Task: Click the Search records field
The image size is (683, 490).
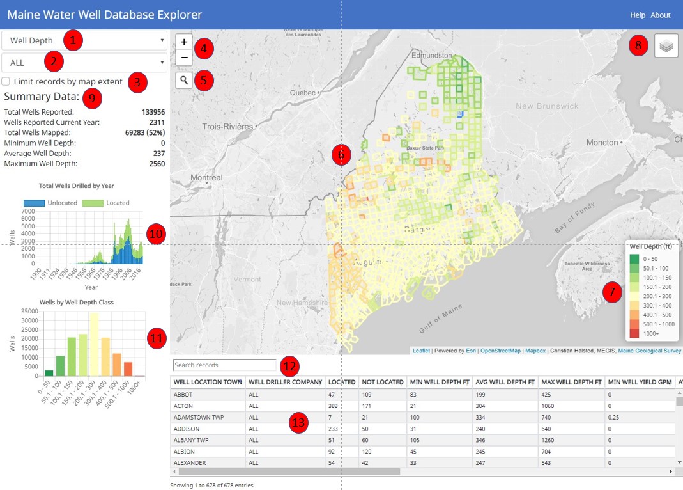Action: 224,365
